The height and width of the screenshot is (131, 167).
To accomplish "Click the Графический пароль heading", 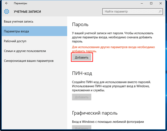I will tap(95, 113).
